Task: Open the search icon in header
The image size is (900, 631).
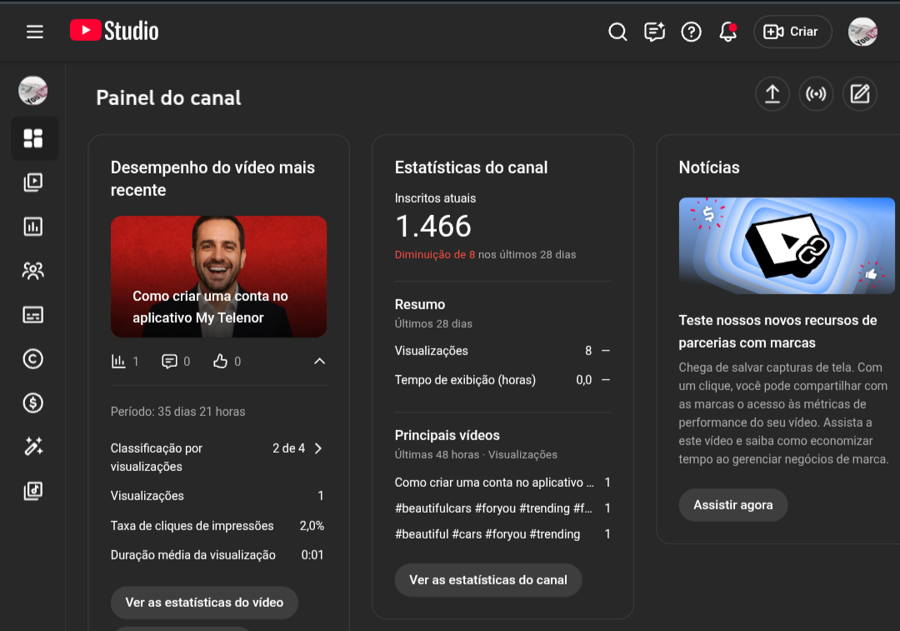Action: click(617, 32)
